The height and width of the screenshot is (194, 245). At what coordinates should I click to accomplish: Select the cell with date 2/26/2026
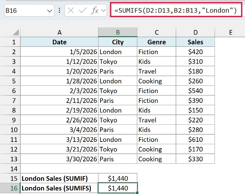[59, 120]
